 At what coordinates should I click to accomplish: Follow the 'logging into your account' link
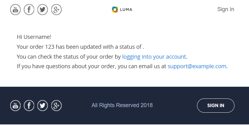click(x=154, y=57)
